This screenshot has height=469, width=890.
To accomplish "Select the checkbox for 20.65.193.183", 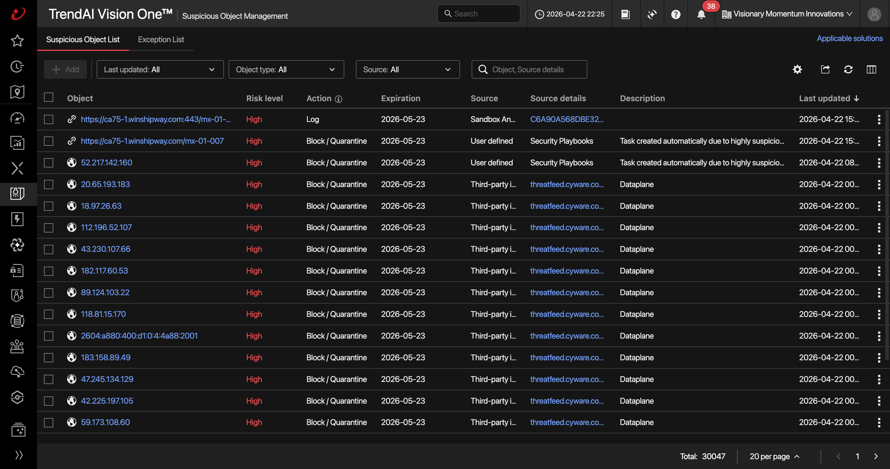I will [x=49, y=184].
